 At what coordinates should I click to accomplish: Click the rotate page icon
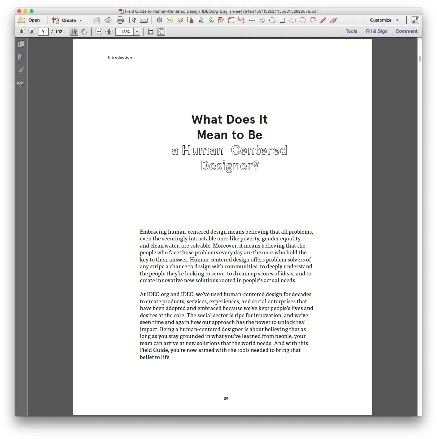(201, 20)
